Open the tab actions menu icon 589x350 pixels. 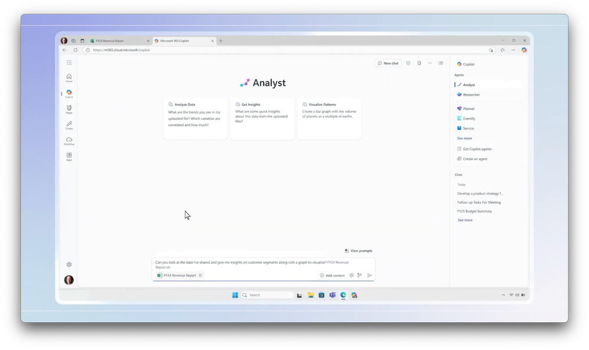83,41
